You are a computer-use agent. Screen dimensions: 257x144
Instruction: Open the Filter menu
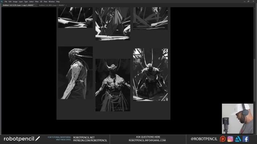(37, 2)
